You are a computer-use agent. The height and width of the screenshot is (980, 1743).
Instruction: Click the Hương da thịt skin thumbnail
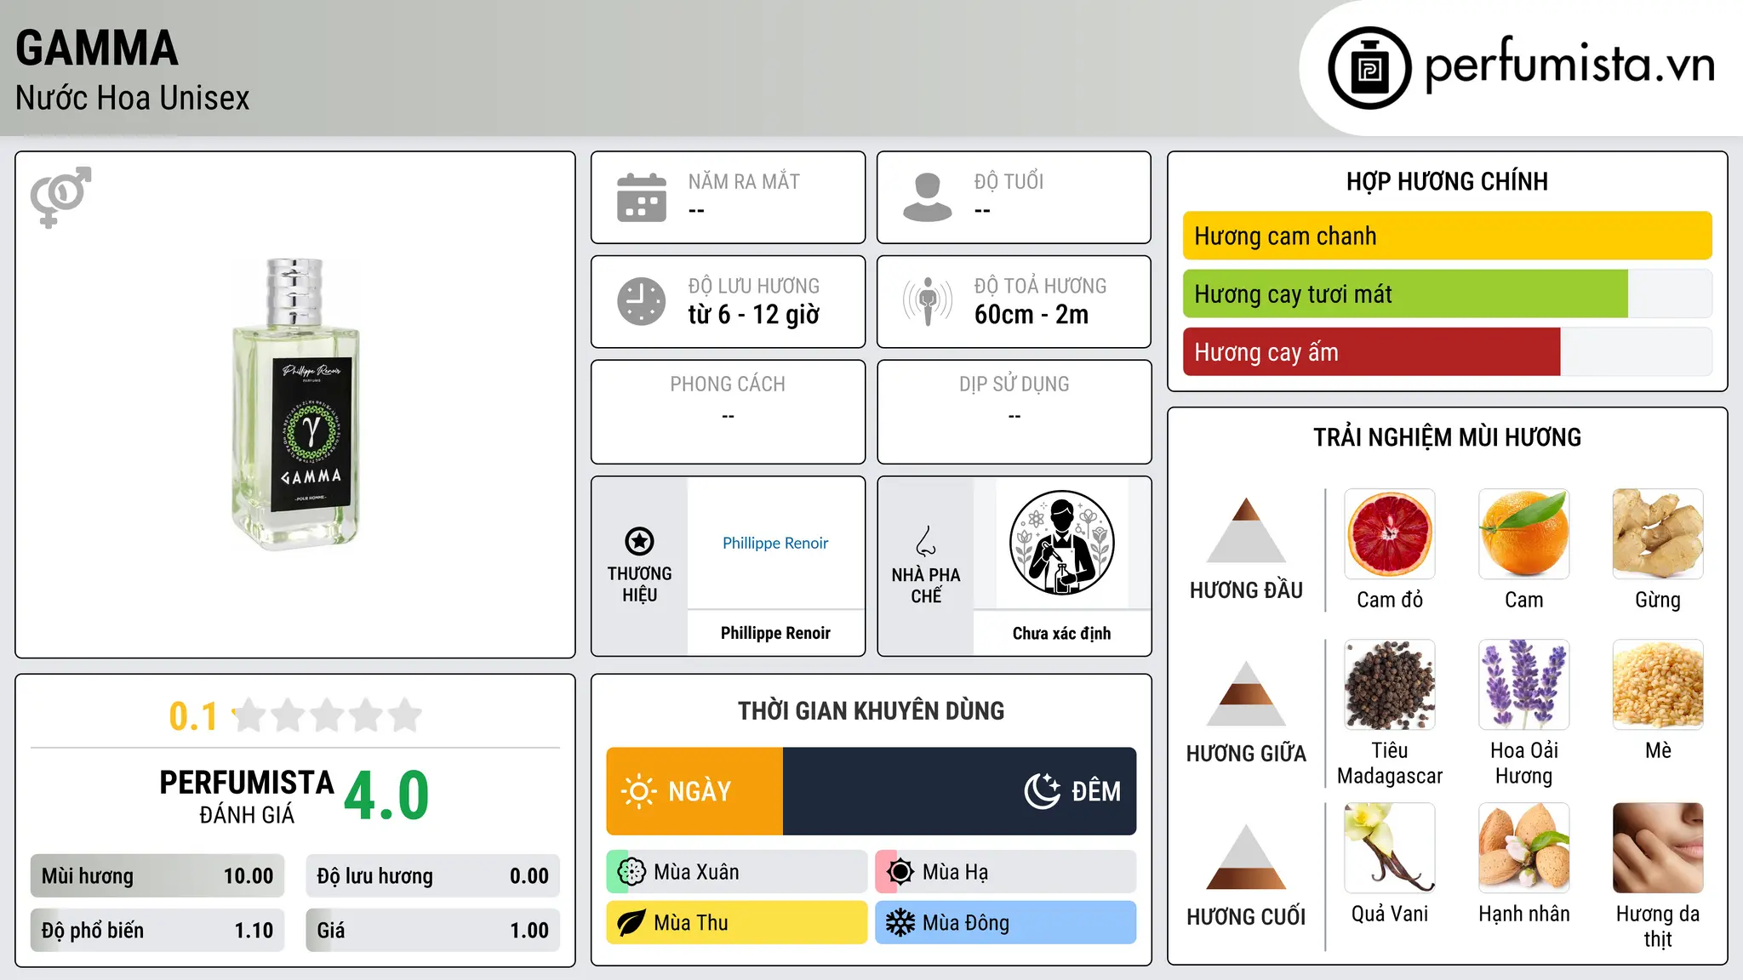[1658, 848]
